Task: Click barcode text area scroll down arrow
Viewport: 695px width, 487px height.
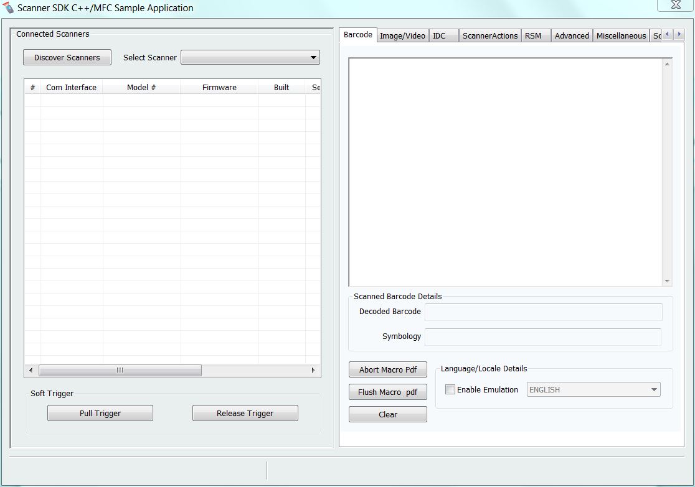Action: click(667, 281)
